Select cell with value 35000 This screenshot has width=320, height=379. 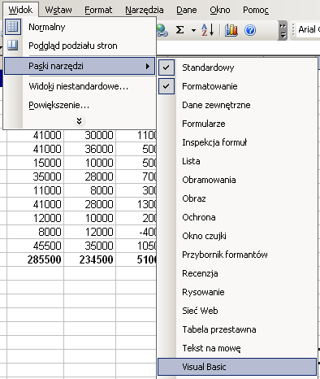[36, 176]
